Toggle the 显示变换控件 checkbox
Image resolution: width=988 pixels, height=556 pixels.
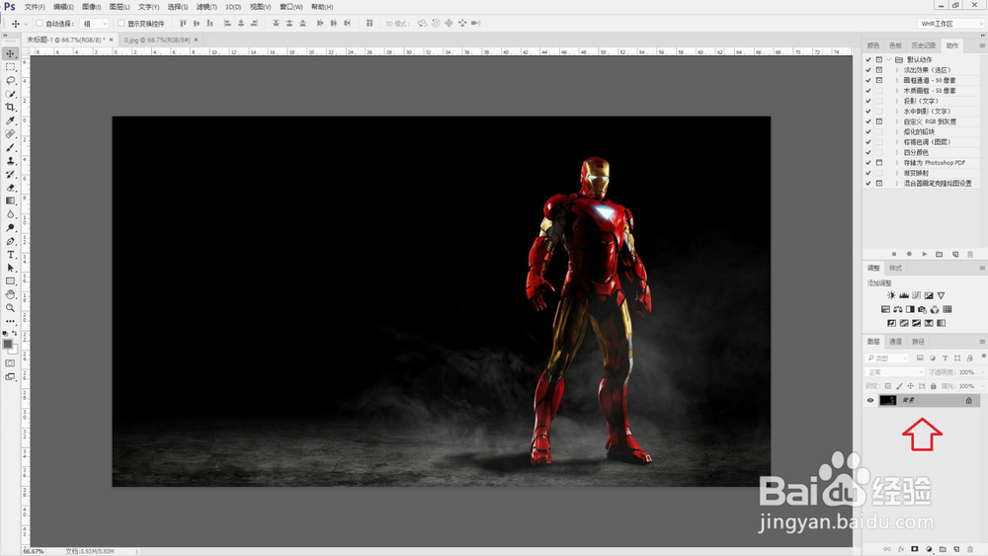121,24
